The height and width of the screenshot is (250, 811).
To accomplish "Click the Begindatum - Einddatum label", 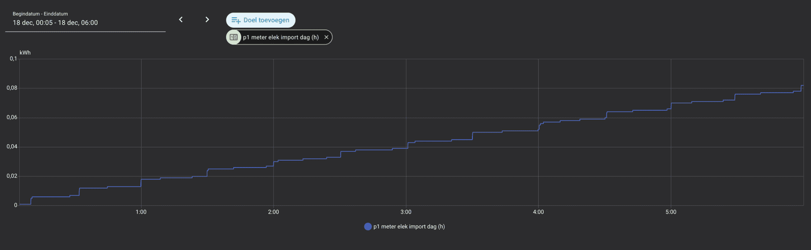I will point(40,14).
